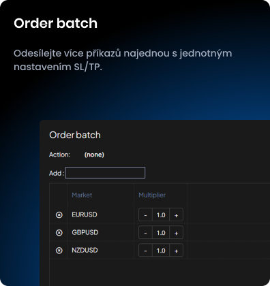
Task: Select the Multiplier column header
Action: pyautogui.click(x=152, y=195)
